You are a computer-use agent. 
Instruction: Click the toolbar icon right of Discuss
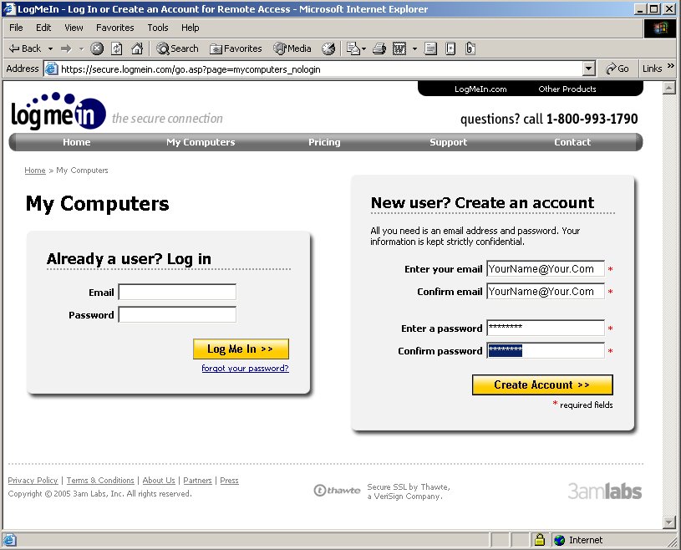451,48
